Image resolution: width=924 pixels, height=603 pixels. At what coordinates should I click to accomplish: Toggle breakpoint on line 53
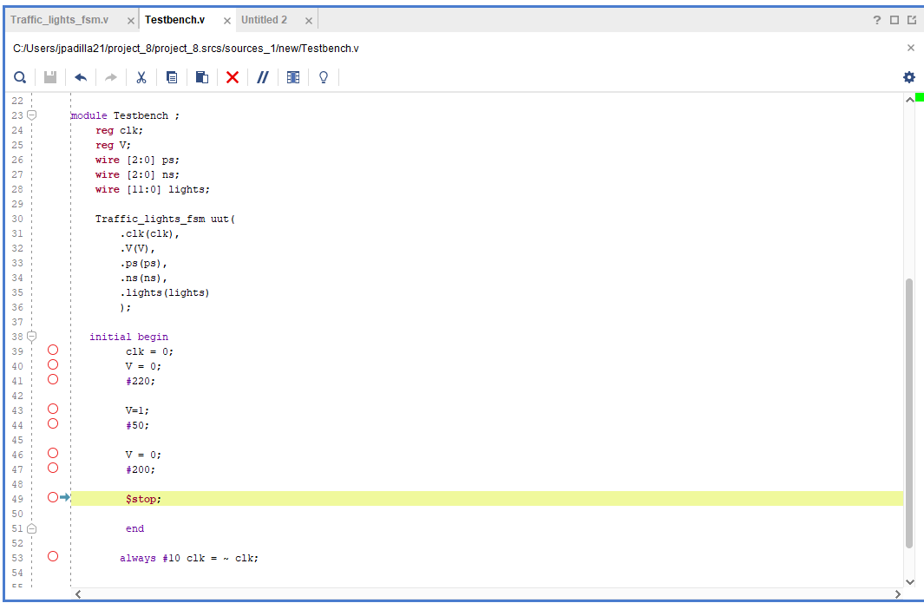52,556
